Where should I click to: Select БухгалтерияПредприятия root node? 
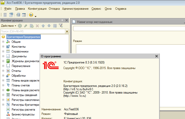pyautogui.click(x=23, y=37)
